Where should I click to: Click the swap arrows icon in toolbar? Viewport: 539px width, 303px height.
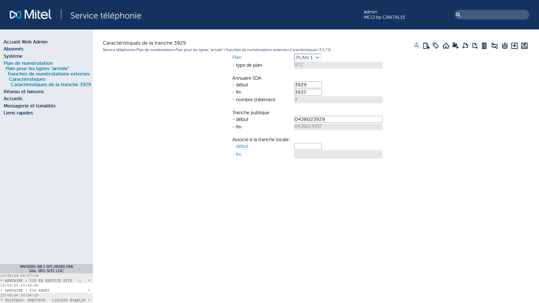click(494, 46)
